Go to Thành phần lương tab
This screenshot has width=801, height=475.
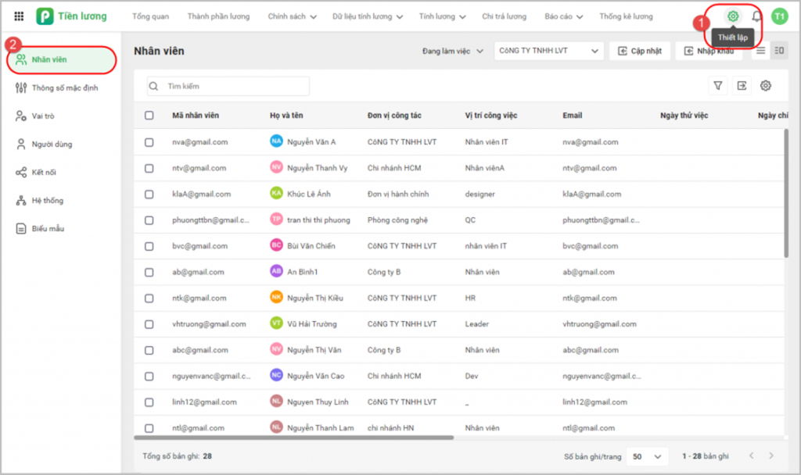[x=218, y=16]
